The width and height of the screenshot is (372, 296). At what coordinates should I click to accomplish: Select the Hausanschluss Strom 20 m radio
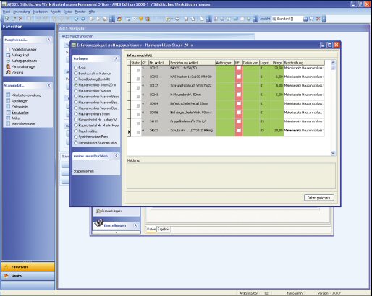click(75, 85)
